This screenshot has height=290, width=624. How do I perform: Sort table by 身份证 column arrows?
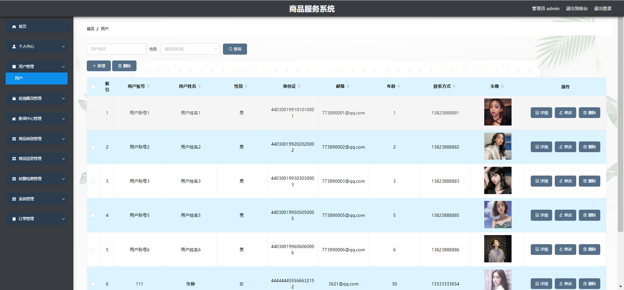coord(299,86)
